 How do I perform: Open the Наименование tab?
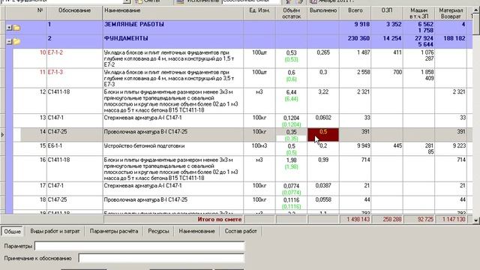click(196, 232)
